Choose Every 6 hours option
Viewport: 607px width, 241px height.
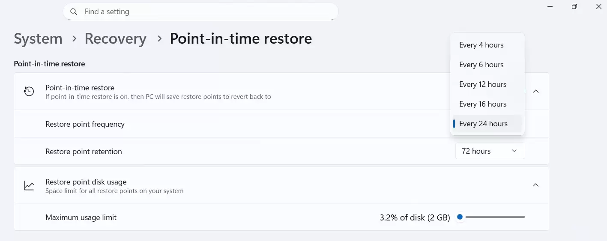tap(481, 65)
